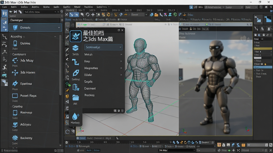Click the left folder thumbnail in right panel
Image resolution: width=273 pixels, height=153 pixels.
coord(258,20)
